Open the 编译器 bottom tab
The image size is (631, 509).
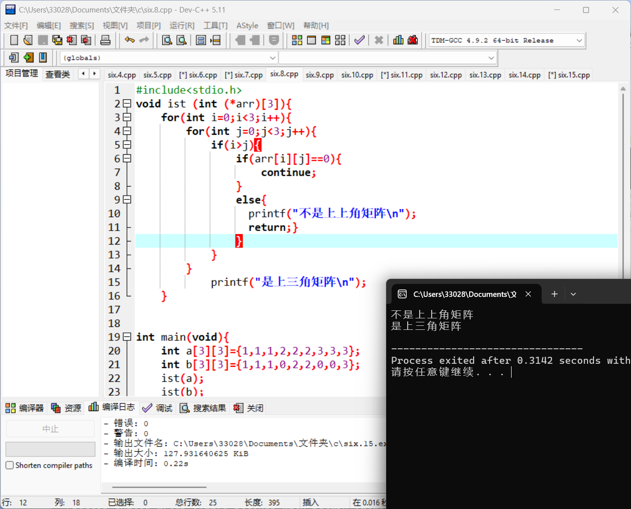[x=24, y=408]
